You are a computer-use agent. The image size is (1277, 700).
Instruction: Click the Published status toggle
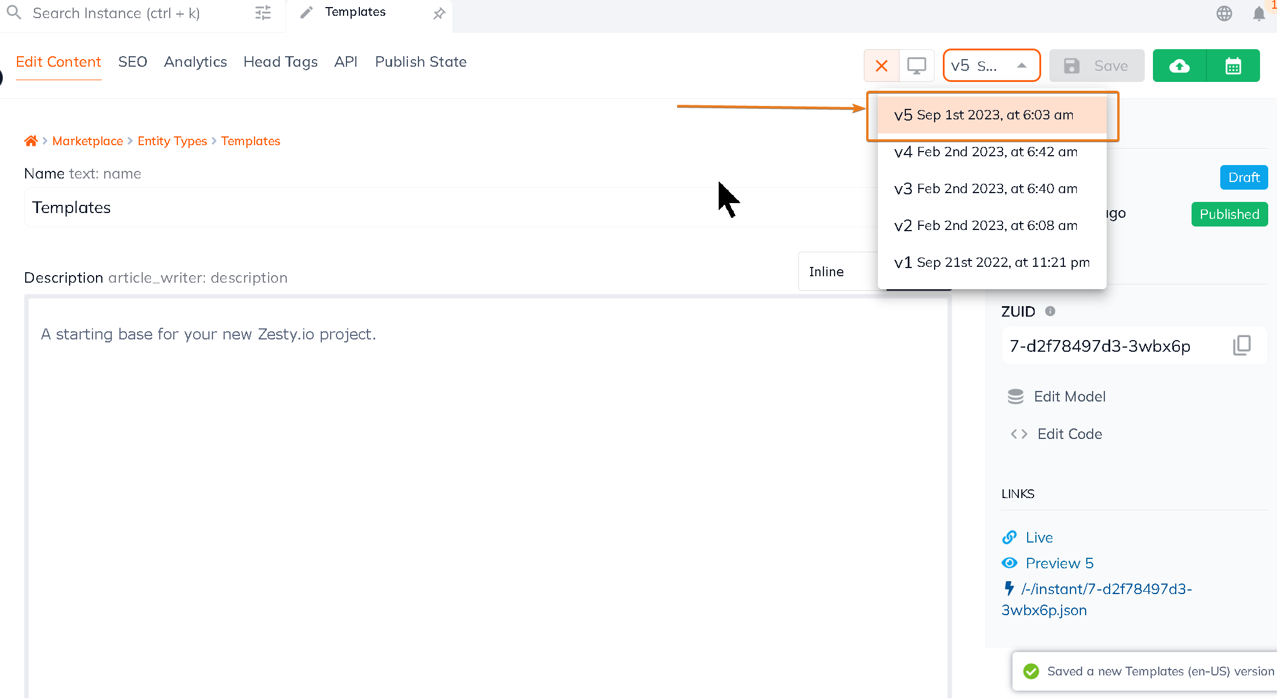pyautogui.click(x=1227, y=213)
